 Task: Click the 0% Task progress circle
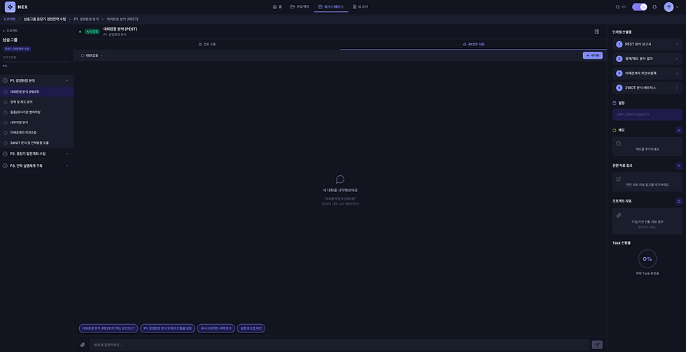(647, 259)
